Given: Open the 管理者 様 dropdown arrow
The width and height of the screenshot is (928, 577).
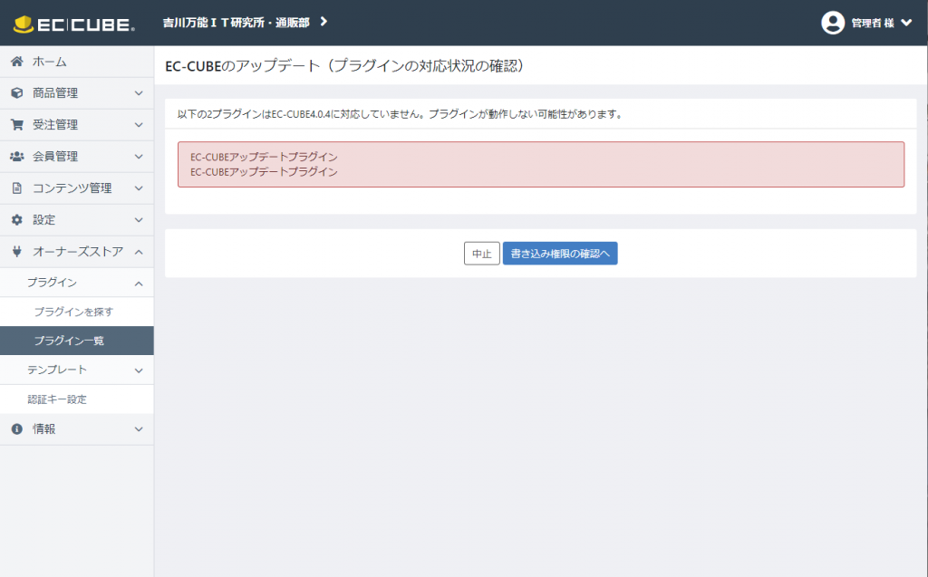Looking at the screenshot, I should (x=906, y=23).
